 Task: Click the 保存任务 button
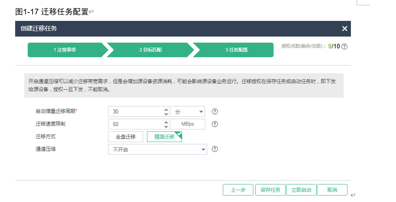pyautogui.click(x=271, y=190)
